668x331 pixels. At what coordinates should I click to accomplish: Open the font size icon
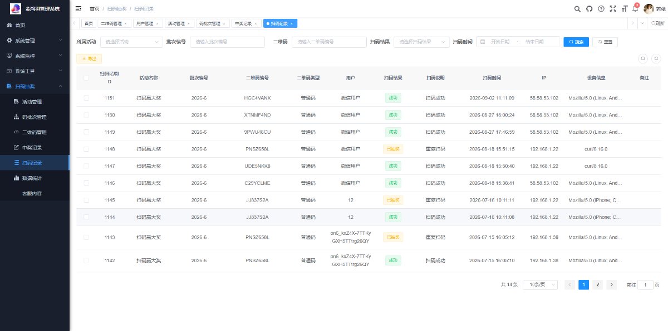point(625,8)
